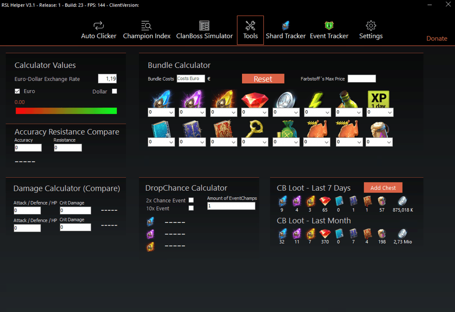Screen dimensions: 455x312
Task: Enable the 2x Chance Event checkbox
Action: click(x=191, y=200)
